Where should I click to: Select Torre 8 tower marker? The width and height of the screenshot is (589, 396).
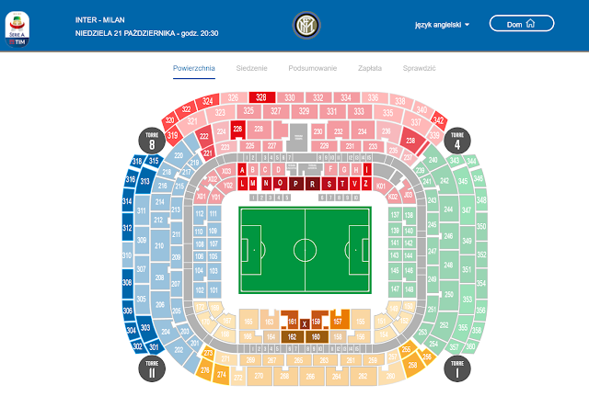pos(152,141)
